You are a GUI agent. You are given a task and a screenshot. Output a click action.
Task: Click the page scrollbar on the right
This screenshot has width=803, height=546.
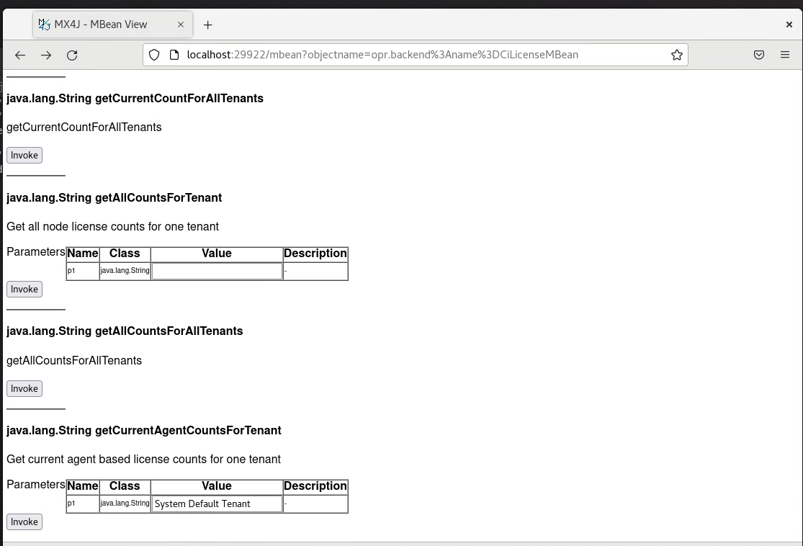[799, 288]
